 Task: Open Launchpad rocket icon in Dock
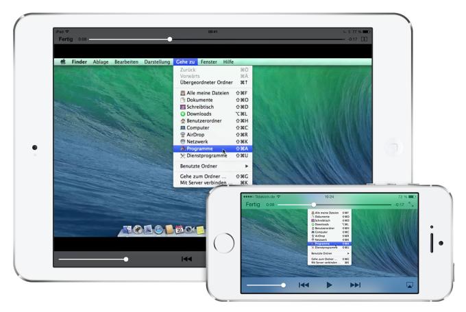138,229
